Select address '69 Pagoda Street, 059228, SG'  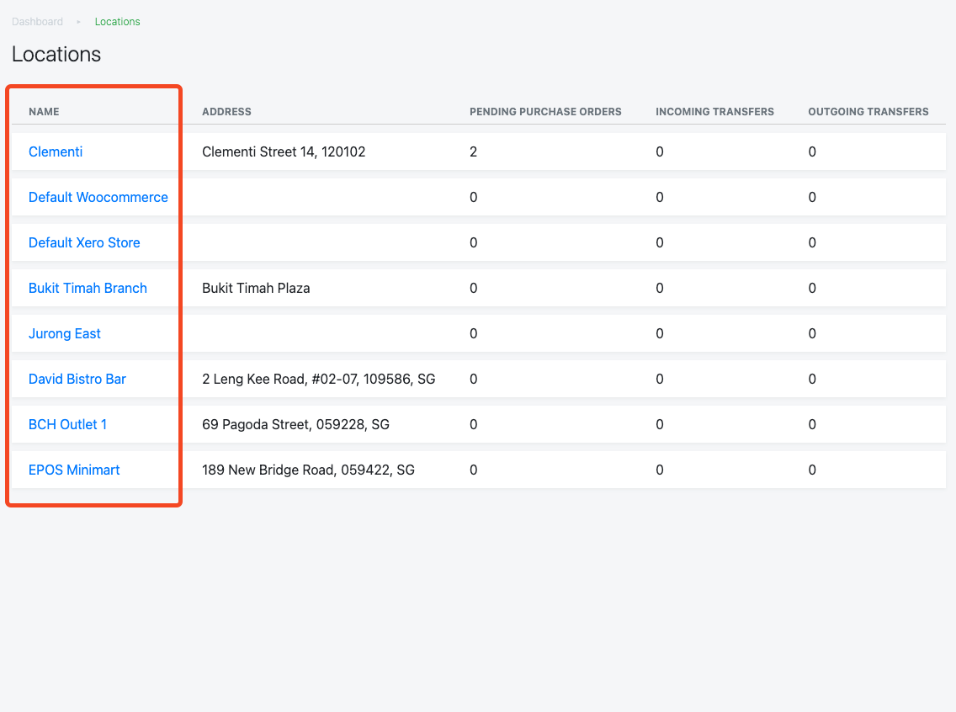pyautogui.click(x=295, y=425)
